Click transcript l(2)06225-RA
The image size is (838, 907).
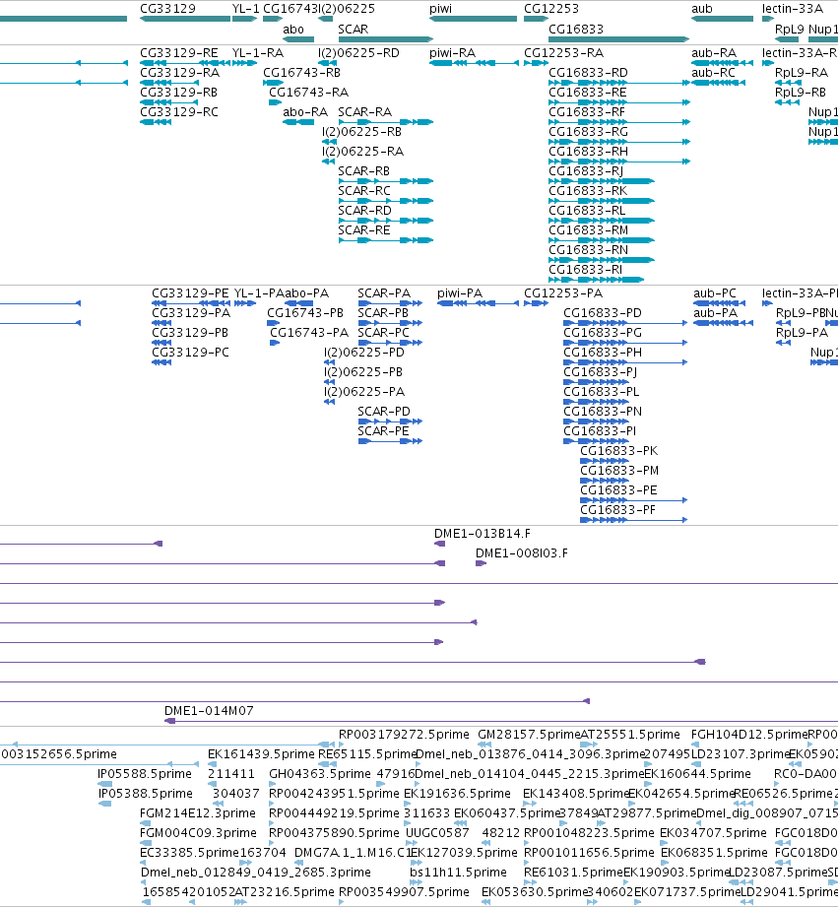click(x=329, y=162)
